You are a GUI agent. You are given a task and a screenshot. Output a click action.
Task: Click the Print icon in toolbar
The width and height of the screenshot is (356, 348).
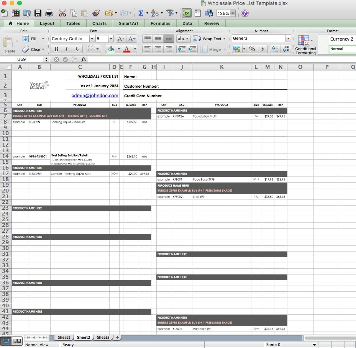49,13
